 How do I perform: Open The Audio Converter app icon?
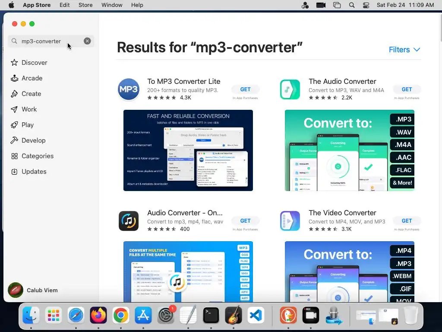[x=290, y=89]
